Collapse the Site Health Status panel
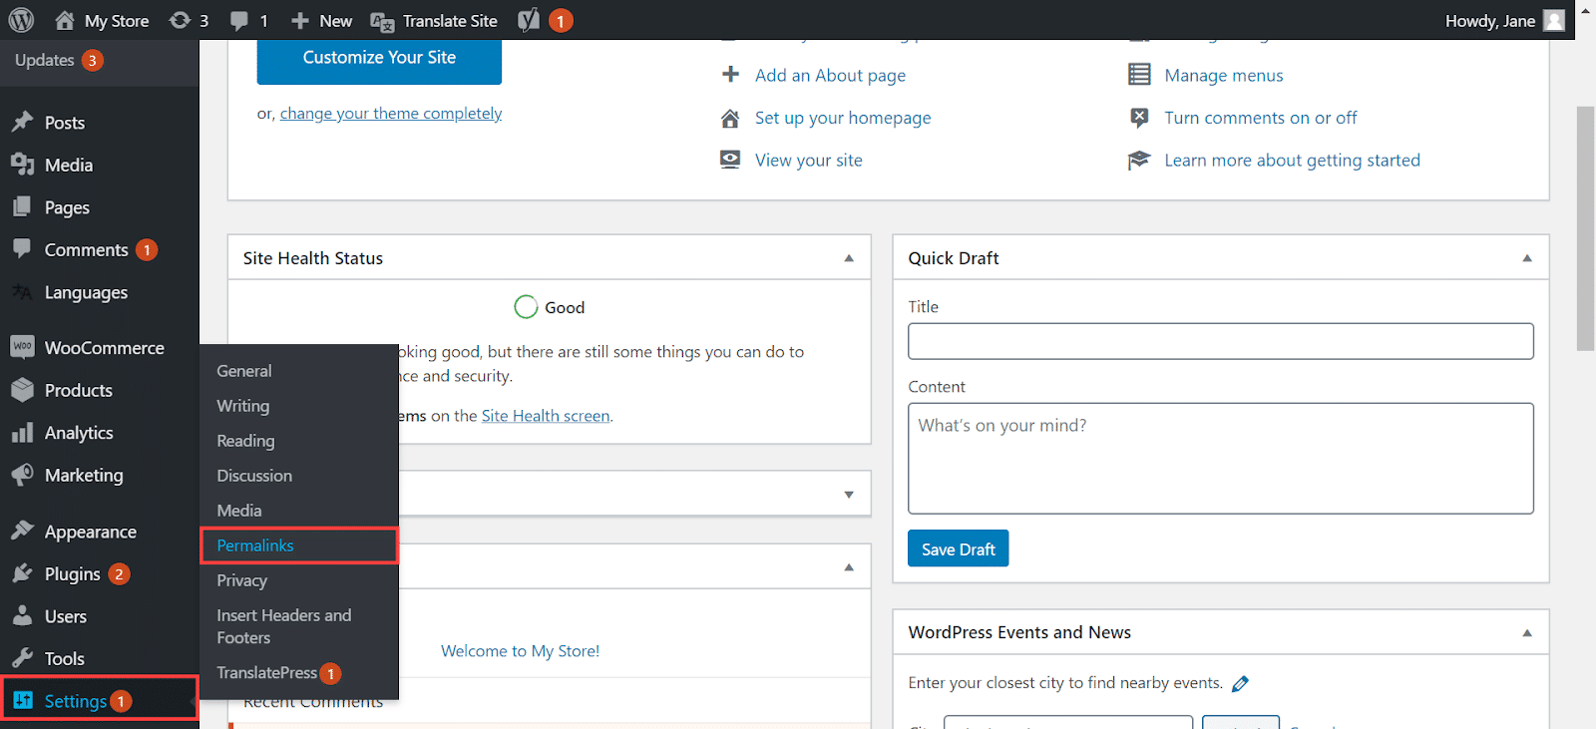Viewport: 1596px width, 729px height. (849, 258)
